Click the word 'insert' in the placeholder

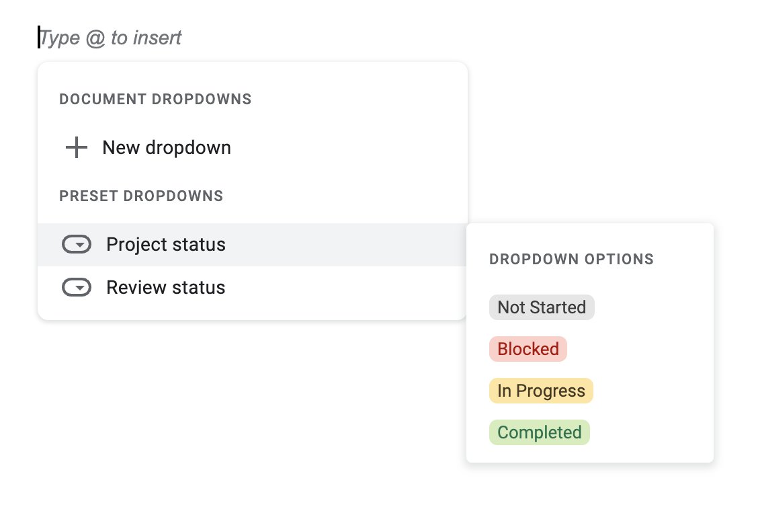coord(157,38)
